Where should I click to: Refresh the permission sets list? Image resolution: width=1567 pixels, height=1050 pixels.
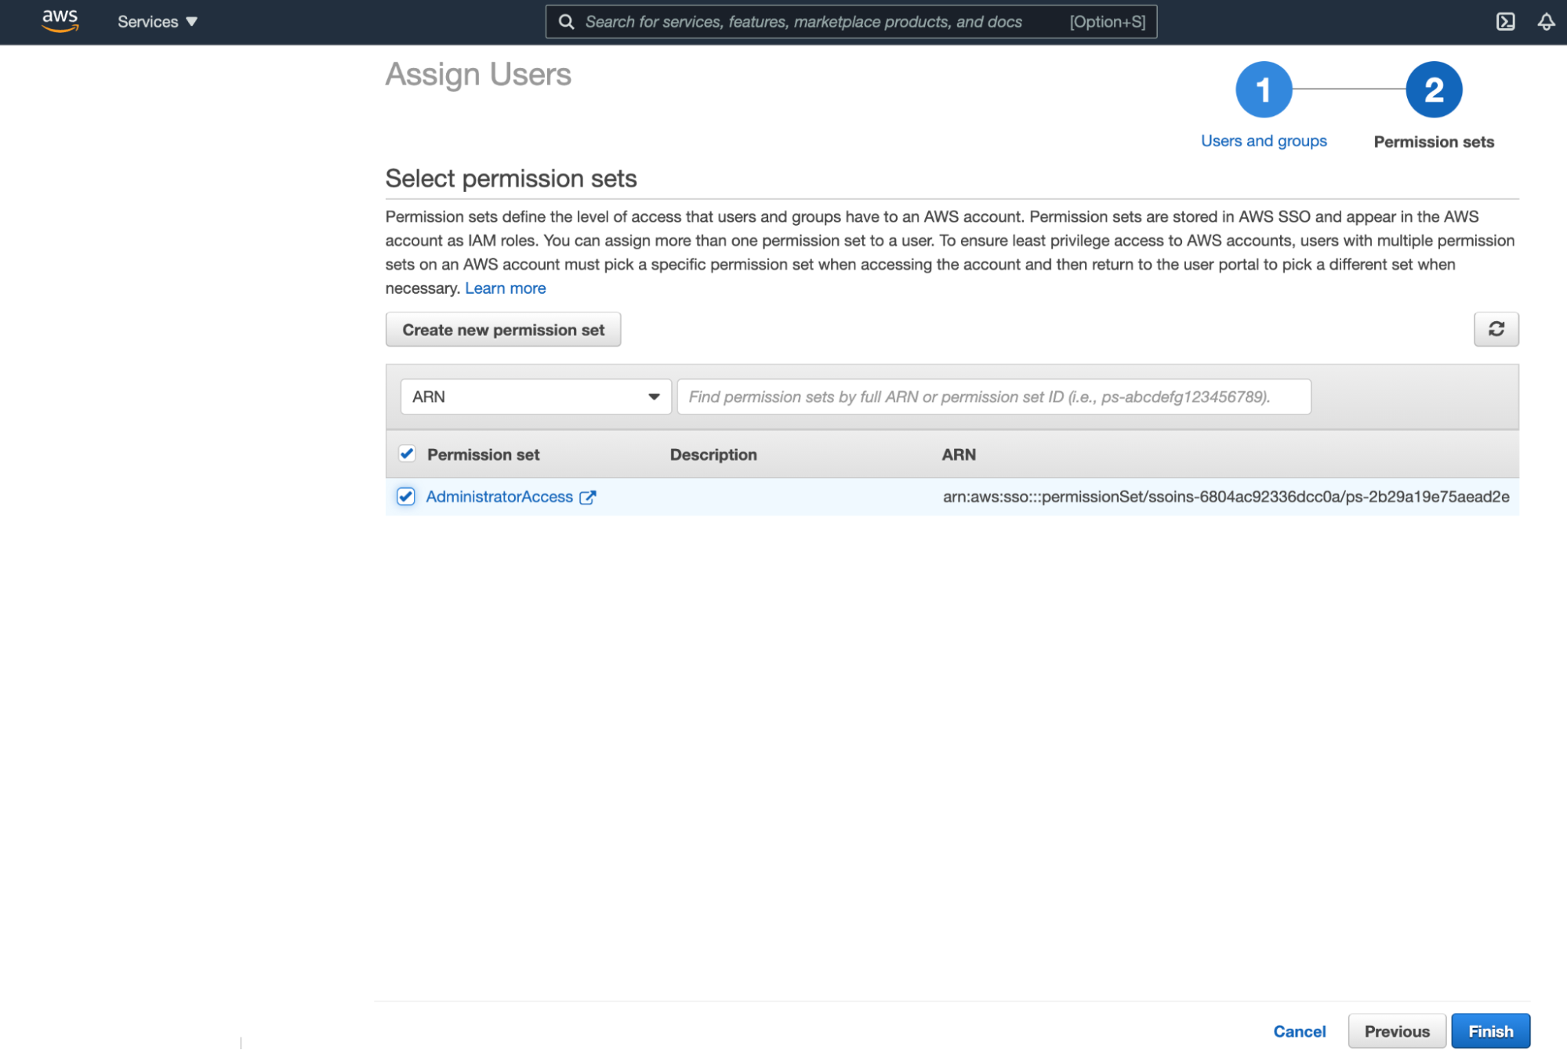pos(1496,329)
